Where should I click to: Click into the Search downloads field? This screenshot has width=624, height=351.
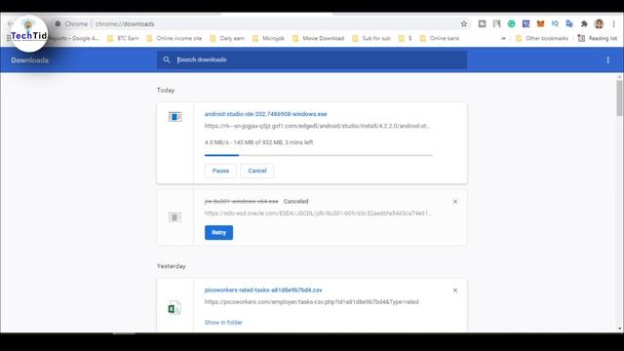[x=312, y=59]
